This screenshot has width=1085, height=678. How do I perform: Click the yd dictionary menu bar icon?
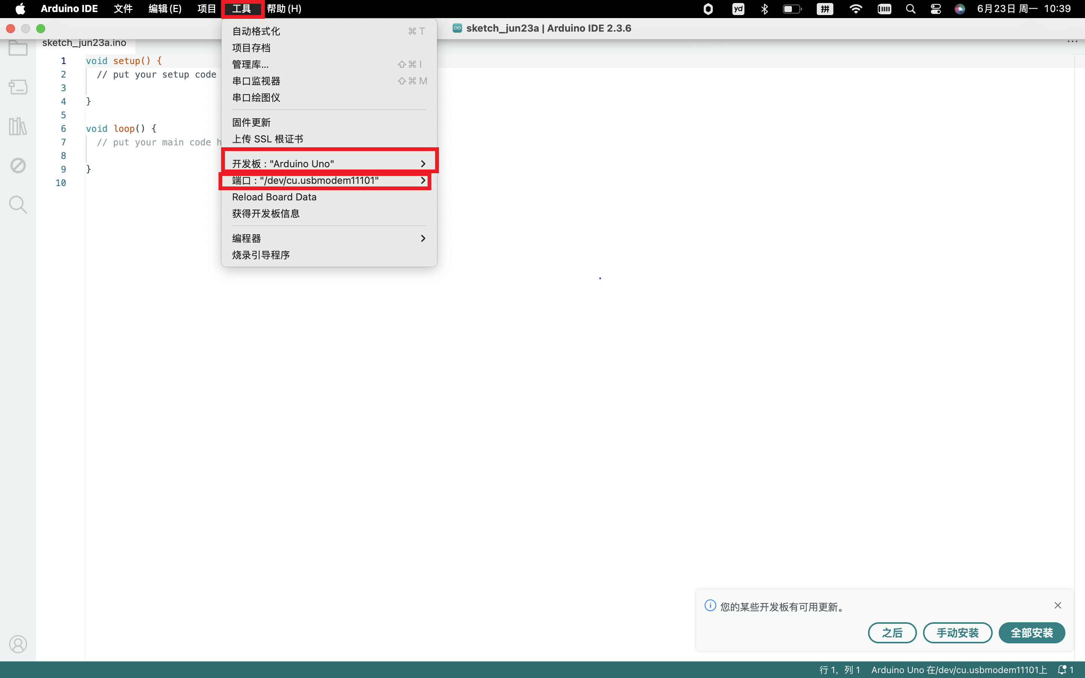(x=738, y=9)
